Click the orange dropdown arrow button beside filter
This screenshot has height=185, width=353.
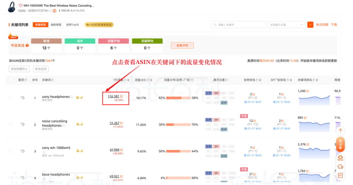310,25
